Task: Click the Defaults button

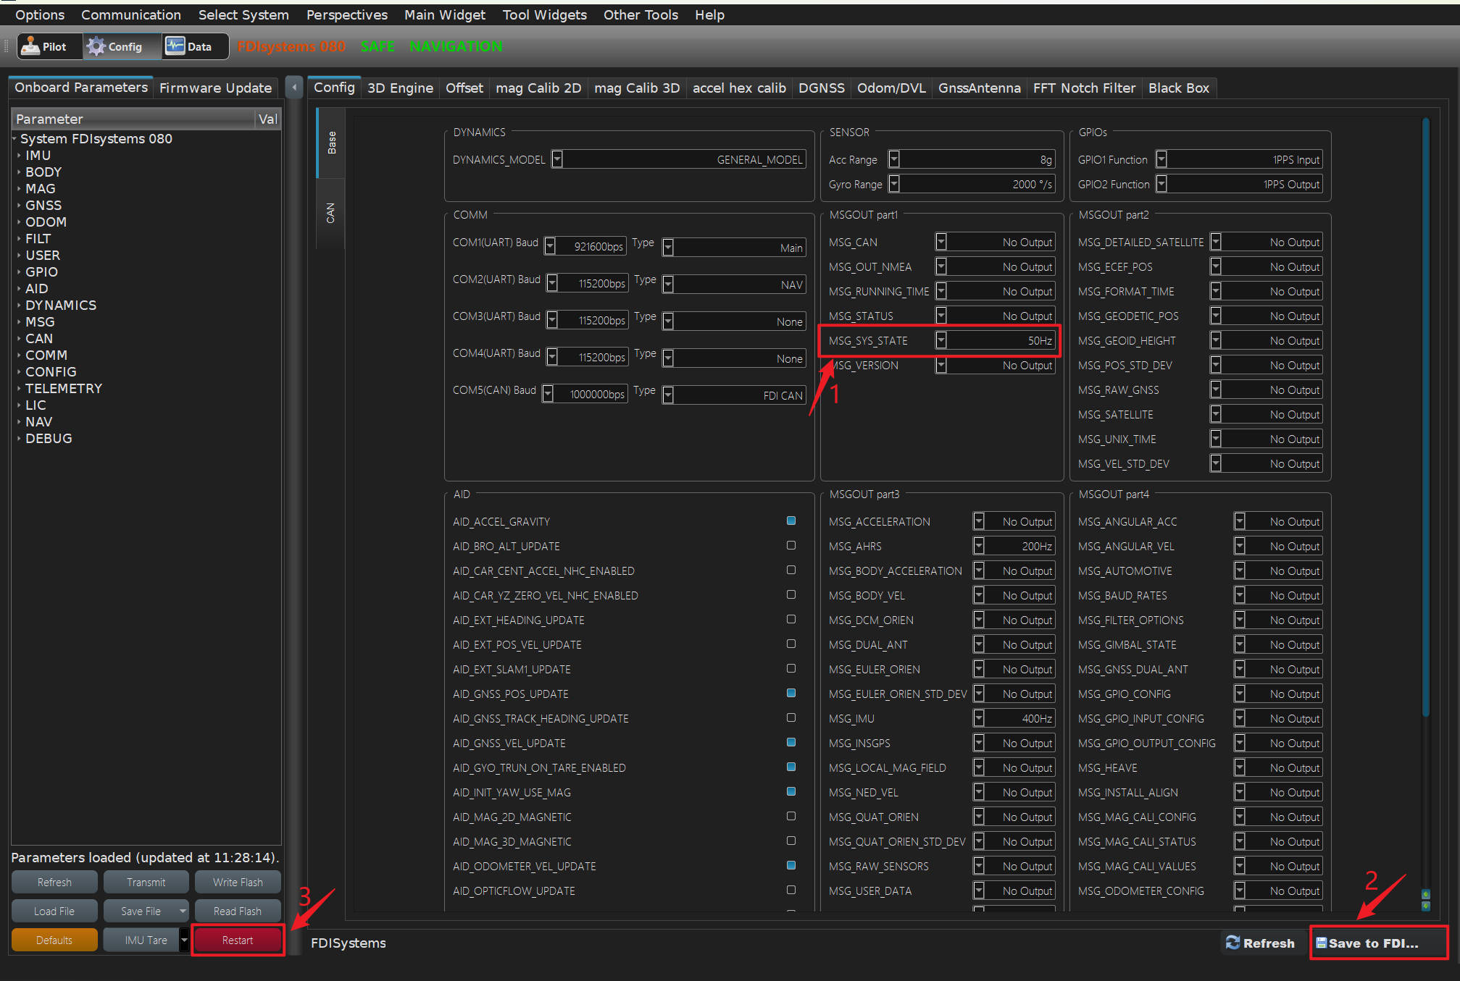Action: pyautogui.click(x=54, y=940)
